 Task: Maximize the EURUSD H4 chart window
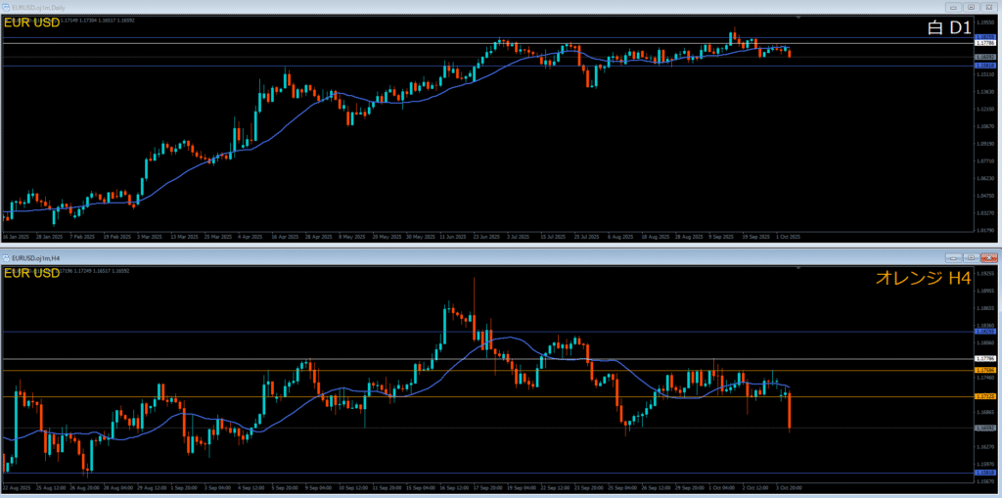971,258
